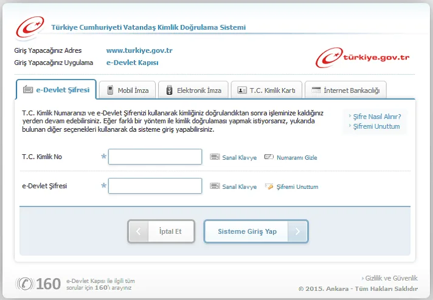Open the e-Devlet Şifresi tab
Image resolution: width=433 pixels, height=300 pixels.
[56, 89]
